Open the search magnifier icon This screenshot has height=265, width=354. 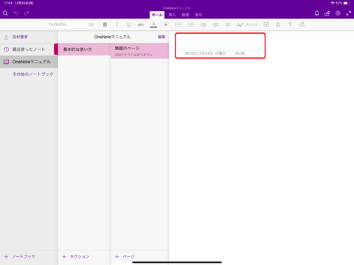tap(5, 13)
